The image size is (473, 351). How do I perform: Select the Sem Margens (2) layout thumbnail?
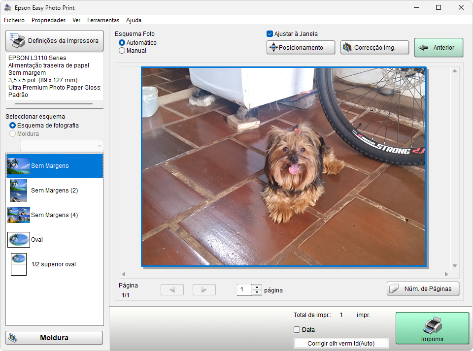18,191
